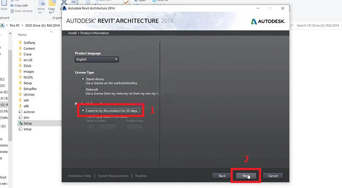Open the System Requirements link
The height and width of the screenshot is (188, 342).
click(113, 176)
